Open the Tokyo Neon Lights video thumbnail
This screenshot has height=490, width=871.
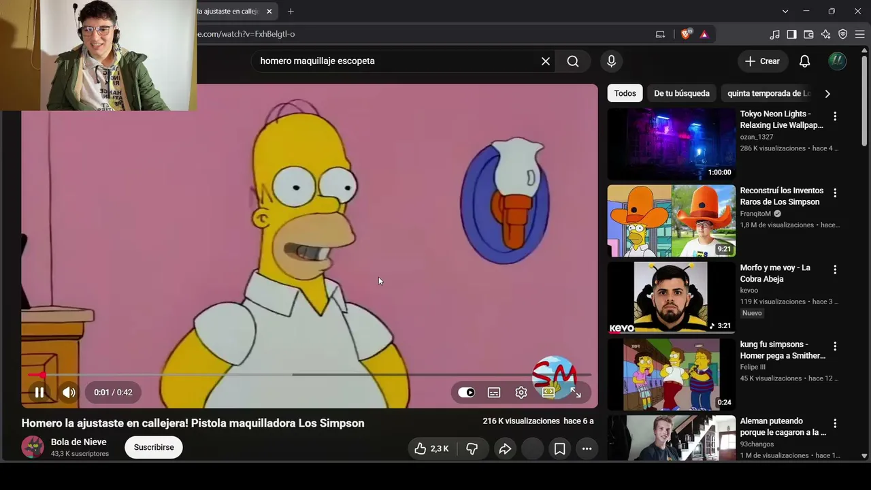pos(672,144)
